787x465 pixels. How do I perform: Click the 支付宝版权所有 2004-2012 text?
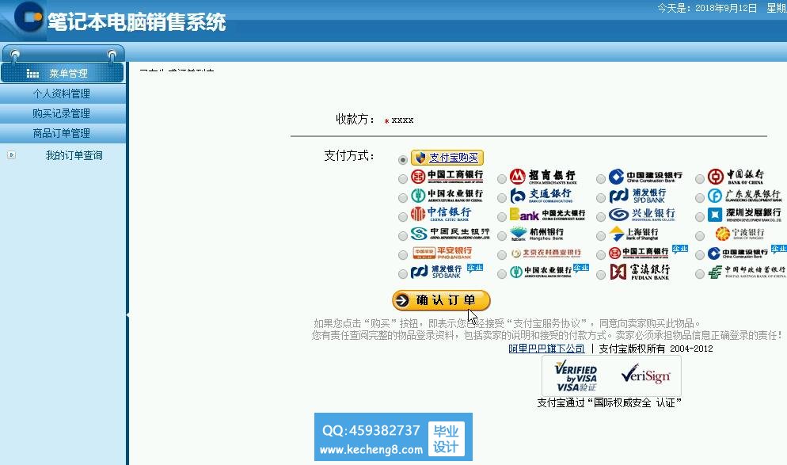point(656,349)
